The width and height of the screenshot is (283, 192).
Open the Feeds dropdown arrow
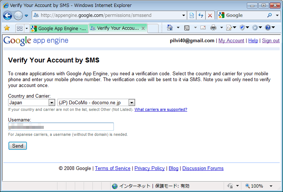tap(195, 28)
